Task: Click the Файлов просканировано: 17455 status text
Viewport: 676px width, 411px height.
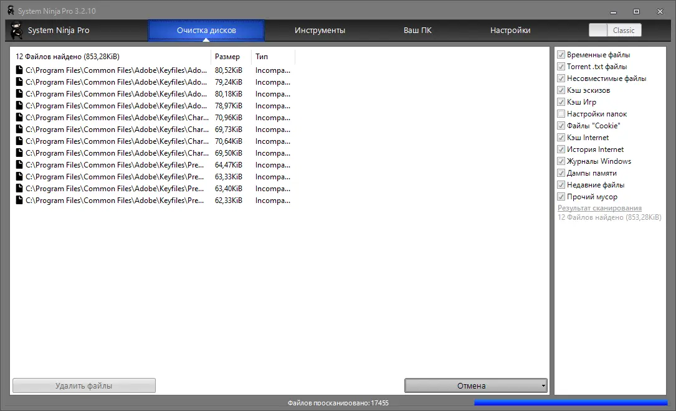Action: (x=338, y=403)
